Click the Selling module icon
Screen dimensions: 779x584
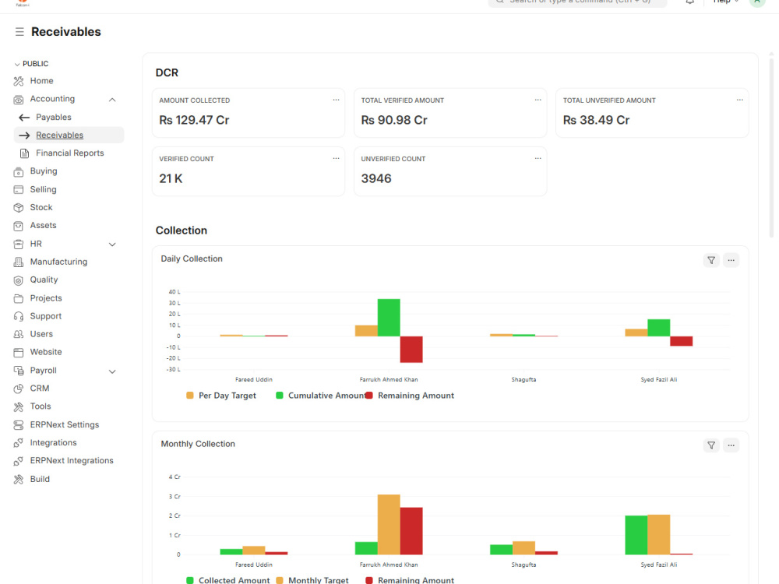[19, 190]
